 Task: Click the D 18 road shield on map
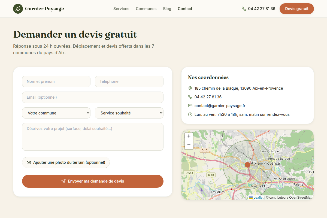[x=211, y=175]
